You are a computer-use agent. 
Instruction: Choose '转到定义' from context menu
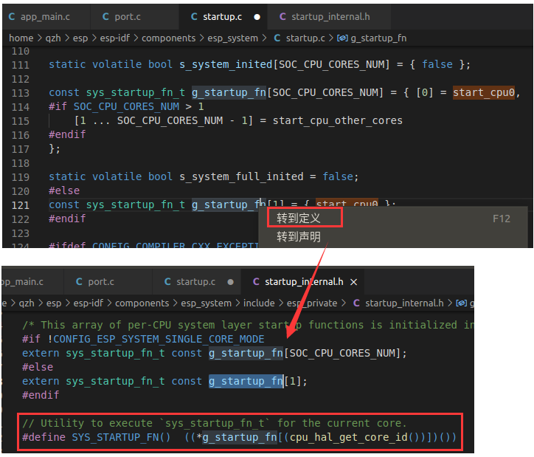(298, 218)
